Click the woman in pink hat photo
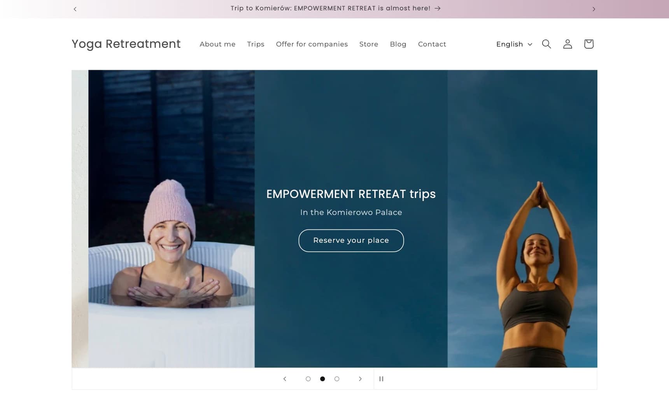Screen dimensions: 669x418 point(172,219)
